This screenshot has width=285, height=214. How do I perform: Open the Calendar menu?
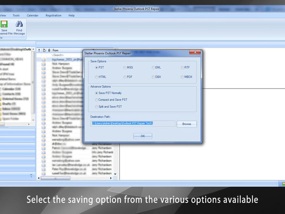coord(33,15)
